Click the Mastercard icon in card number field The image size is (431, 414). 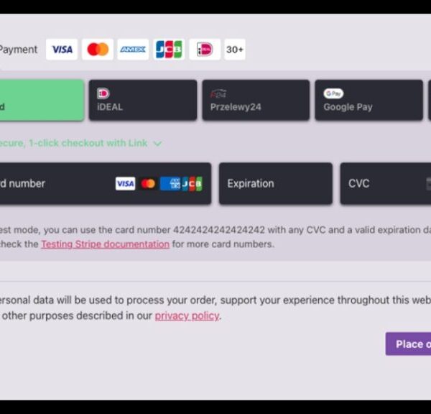(x=148, y=184)
